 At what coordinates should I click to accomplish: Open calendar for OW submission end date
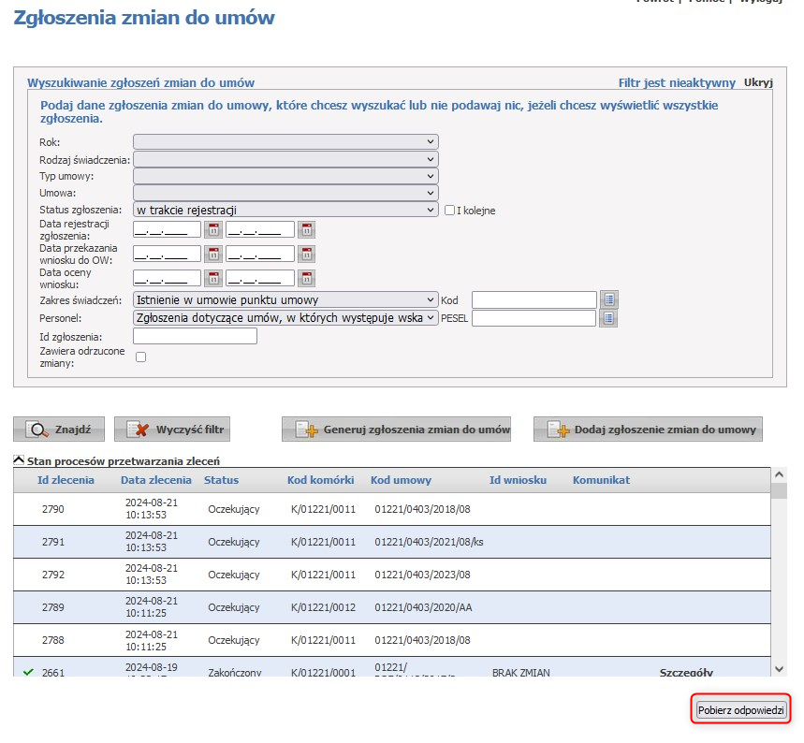(x=306, y=254)
